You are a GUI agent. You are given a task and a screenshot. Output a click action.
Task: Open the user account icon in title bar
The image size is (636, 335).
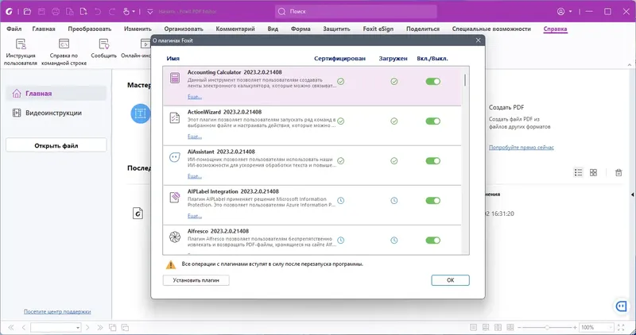point(561,11)
